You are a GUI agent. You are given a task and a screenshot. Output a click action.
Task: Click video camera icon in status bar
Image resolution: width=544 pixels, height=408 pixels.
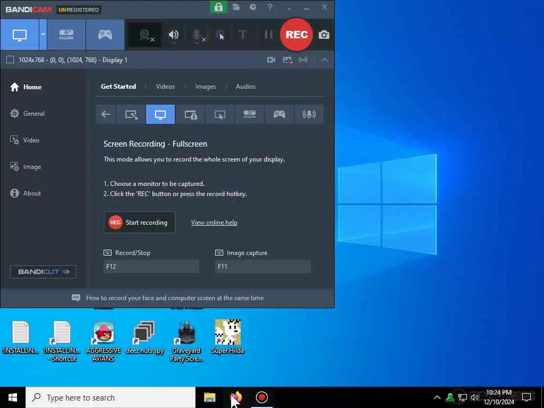click(271, 59)
